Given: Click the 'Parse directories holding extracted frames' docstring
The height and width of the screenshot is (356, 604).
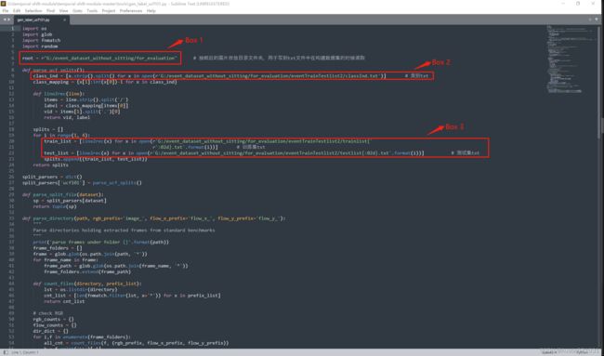Looking at the screenshot, I should [124, 231].
